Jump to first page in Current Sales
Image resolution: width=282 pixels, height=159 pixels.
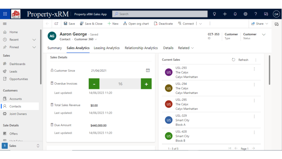[230, 148]
